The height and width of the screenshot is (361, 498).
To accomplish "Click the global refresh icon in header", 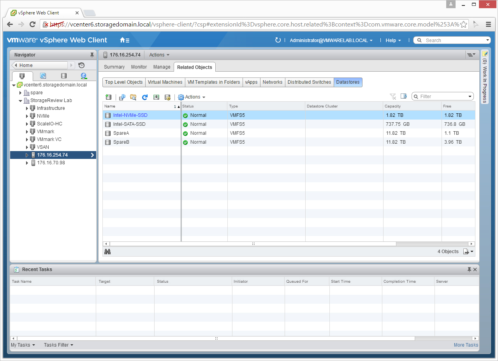I will pos(278,40).
